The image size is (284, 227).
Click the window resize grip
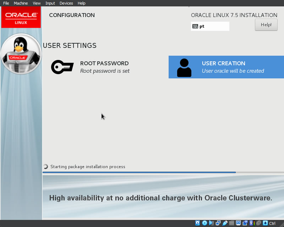pos(282,225)
